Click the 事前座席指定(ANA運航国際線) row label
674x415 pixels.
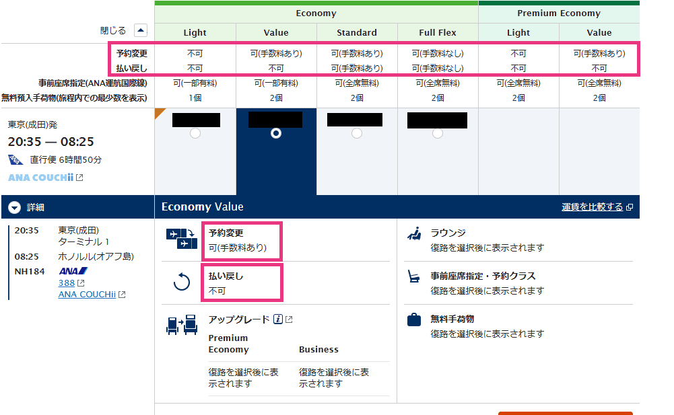(93, 83)
